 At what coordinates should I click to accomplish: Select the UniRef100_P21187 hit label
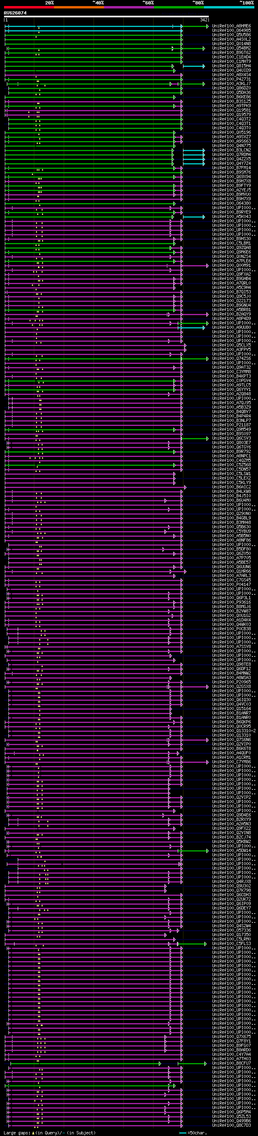click(231, 425)
